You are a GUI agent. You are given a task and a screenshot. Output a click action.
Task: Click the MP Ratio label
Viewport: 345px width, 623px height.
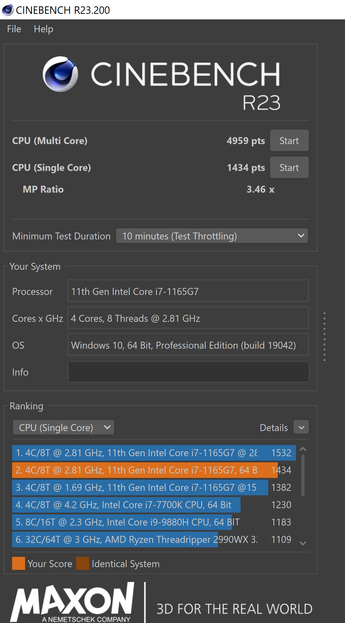(43, 189)
